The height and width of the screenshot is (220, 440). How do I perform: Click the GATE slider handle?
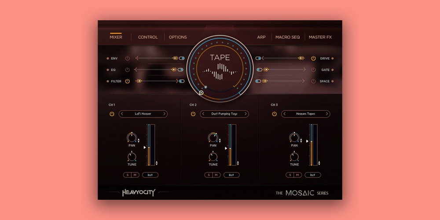pos(266,70)
